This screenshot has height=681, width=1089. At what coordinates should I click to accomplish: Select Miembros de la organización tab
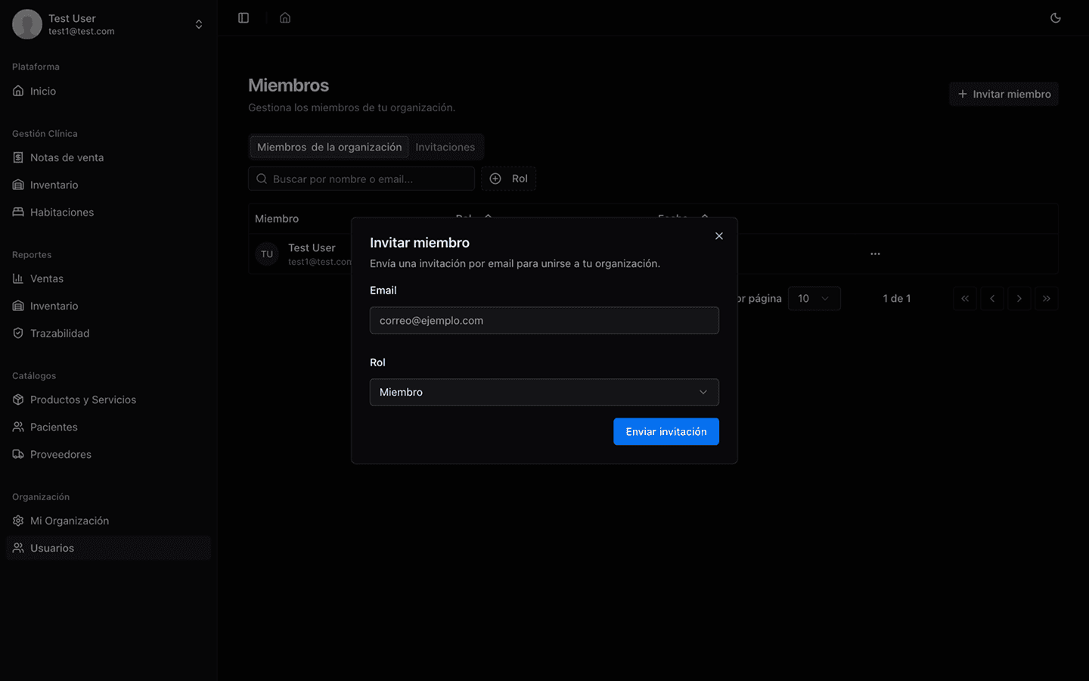(x=329, y=147)
